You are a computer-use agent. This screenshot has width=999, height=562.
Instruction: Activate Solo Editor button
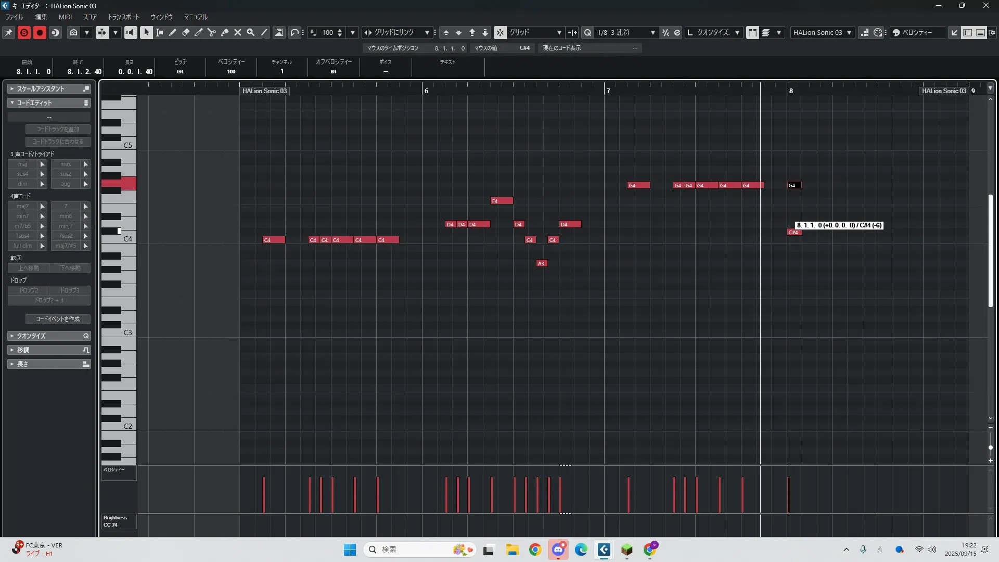(x=24, y=32)
